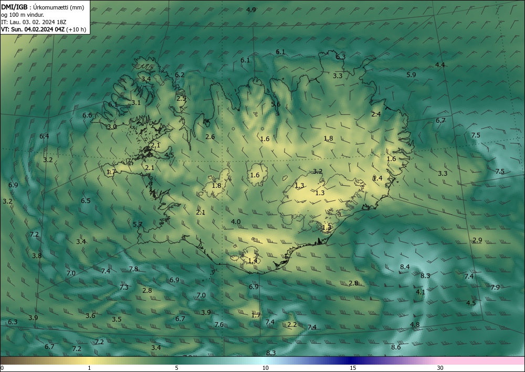Click the 3.0 value label
525x372 pixels.
tap(112, 127)
